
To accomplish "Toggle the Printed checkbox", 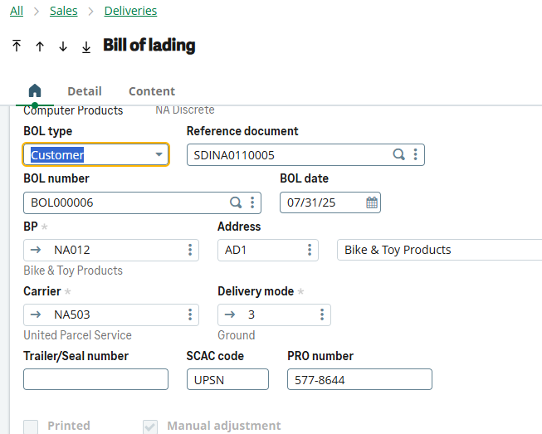I will [x=31, y=427].
